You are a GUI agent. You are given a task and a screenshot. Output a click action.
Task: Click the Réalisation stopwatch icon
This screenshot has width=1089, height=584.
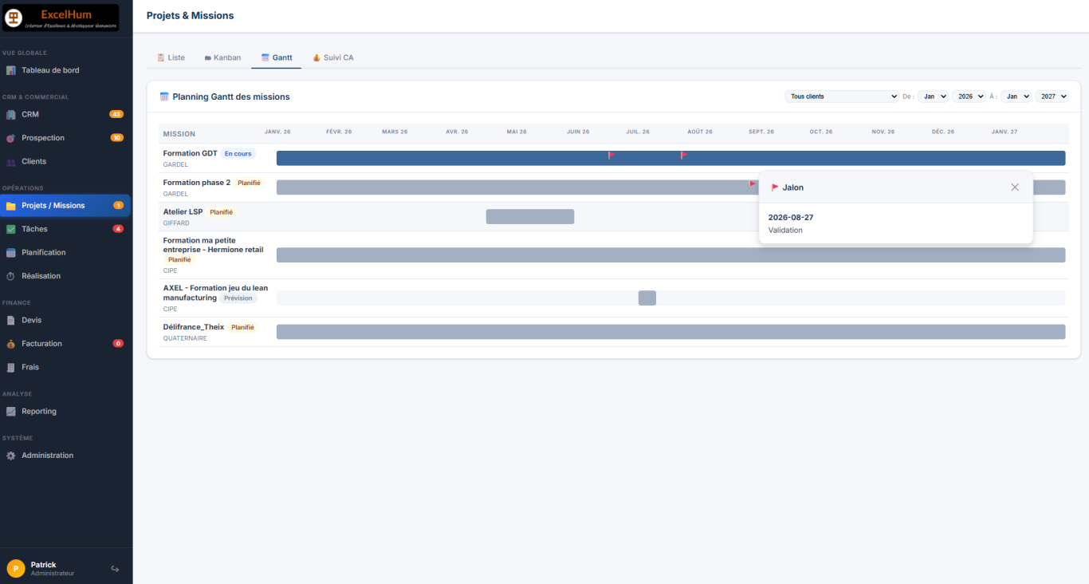click(x=10, y=276)
